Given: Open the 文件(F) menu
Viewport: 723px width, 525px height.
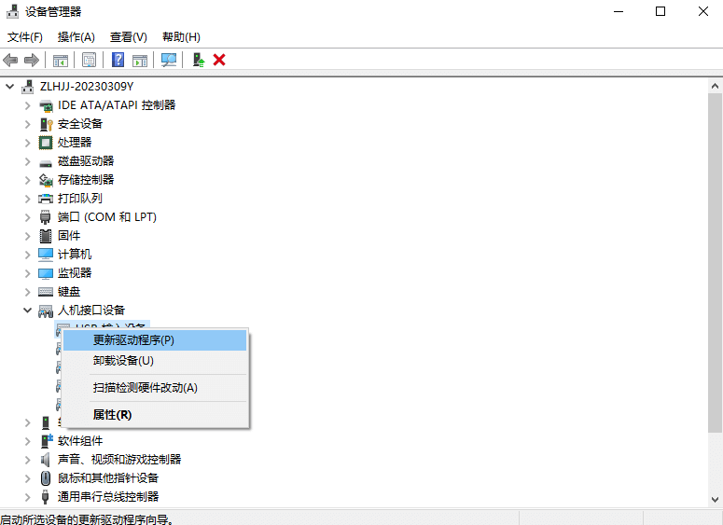Looking at the screenshot, I should coord(25,37).
